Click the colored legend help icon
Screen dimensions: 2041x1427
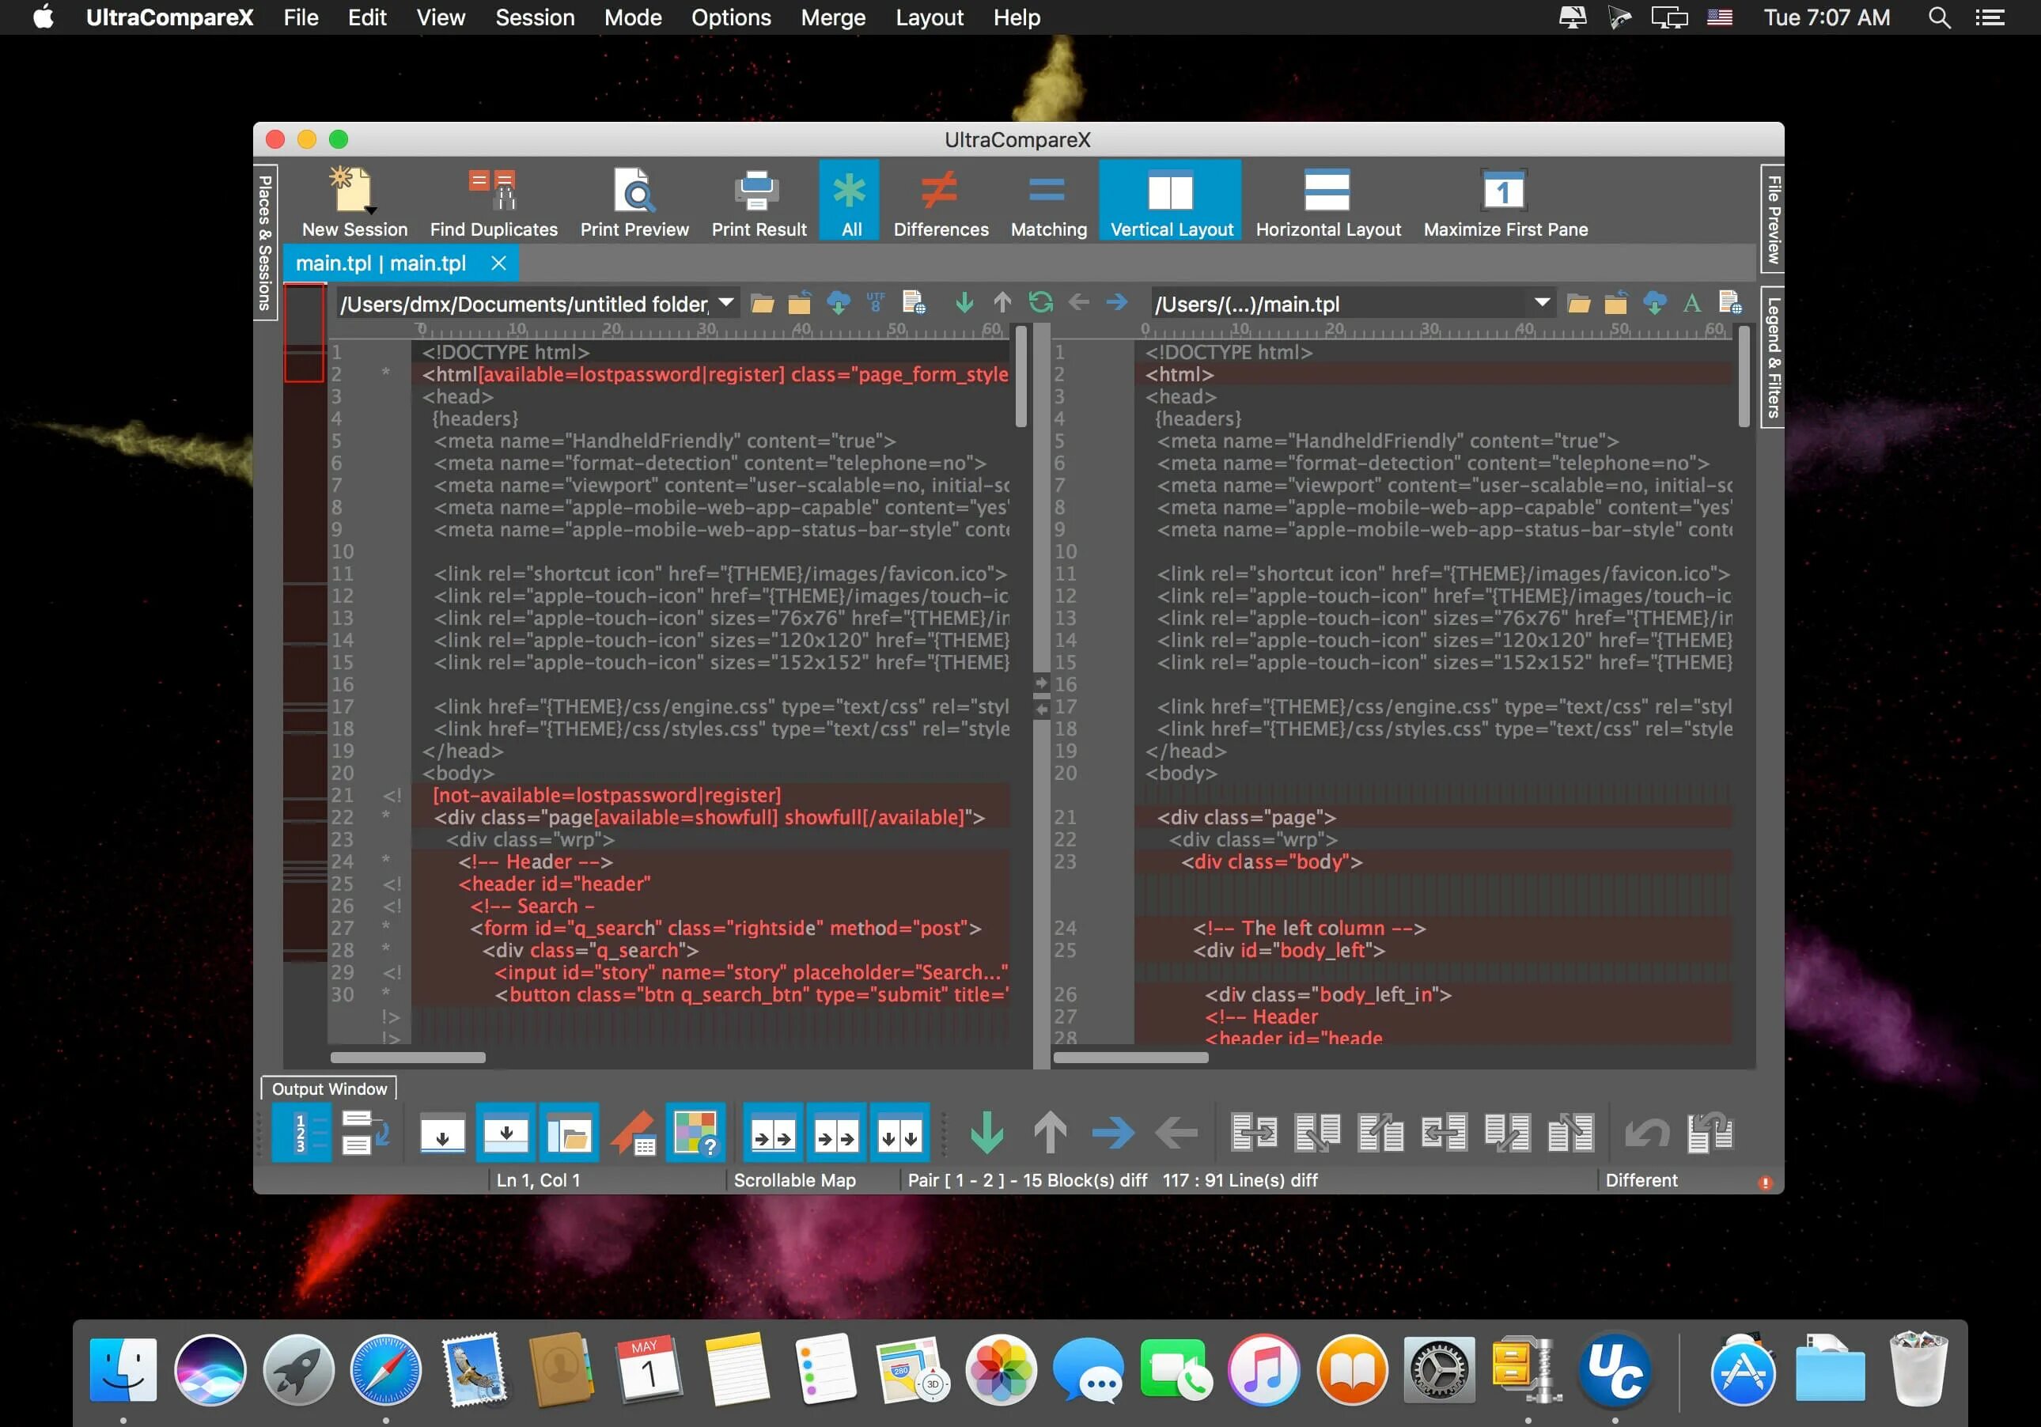[695, 1133]
